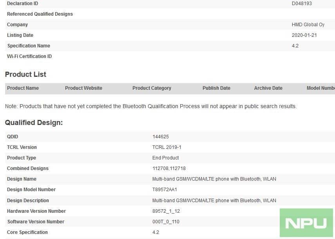
Task: Click the combined designs value 112708,112718
Action: pos(169,168)
